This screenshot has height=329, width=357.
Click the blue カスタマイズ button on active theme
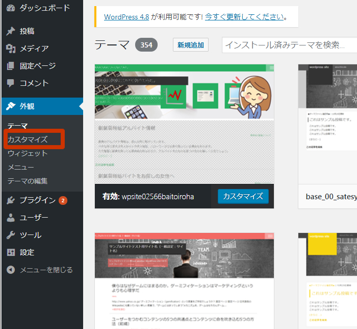(243, 196)
